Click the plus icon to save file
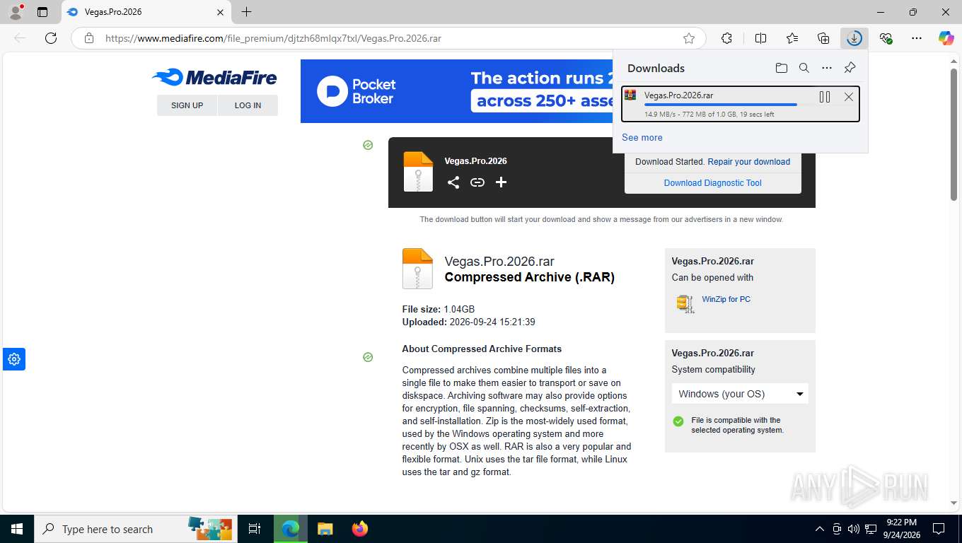 pos(501,182)
